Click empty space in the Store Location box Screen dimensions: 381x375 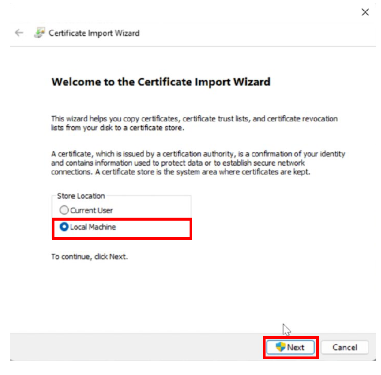pos(156,211)
